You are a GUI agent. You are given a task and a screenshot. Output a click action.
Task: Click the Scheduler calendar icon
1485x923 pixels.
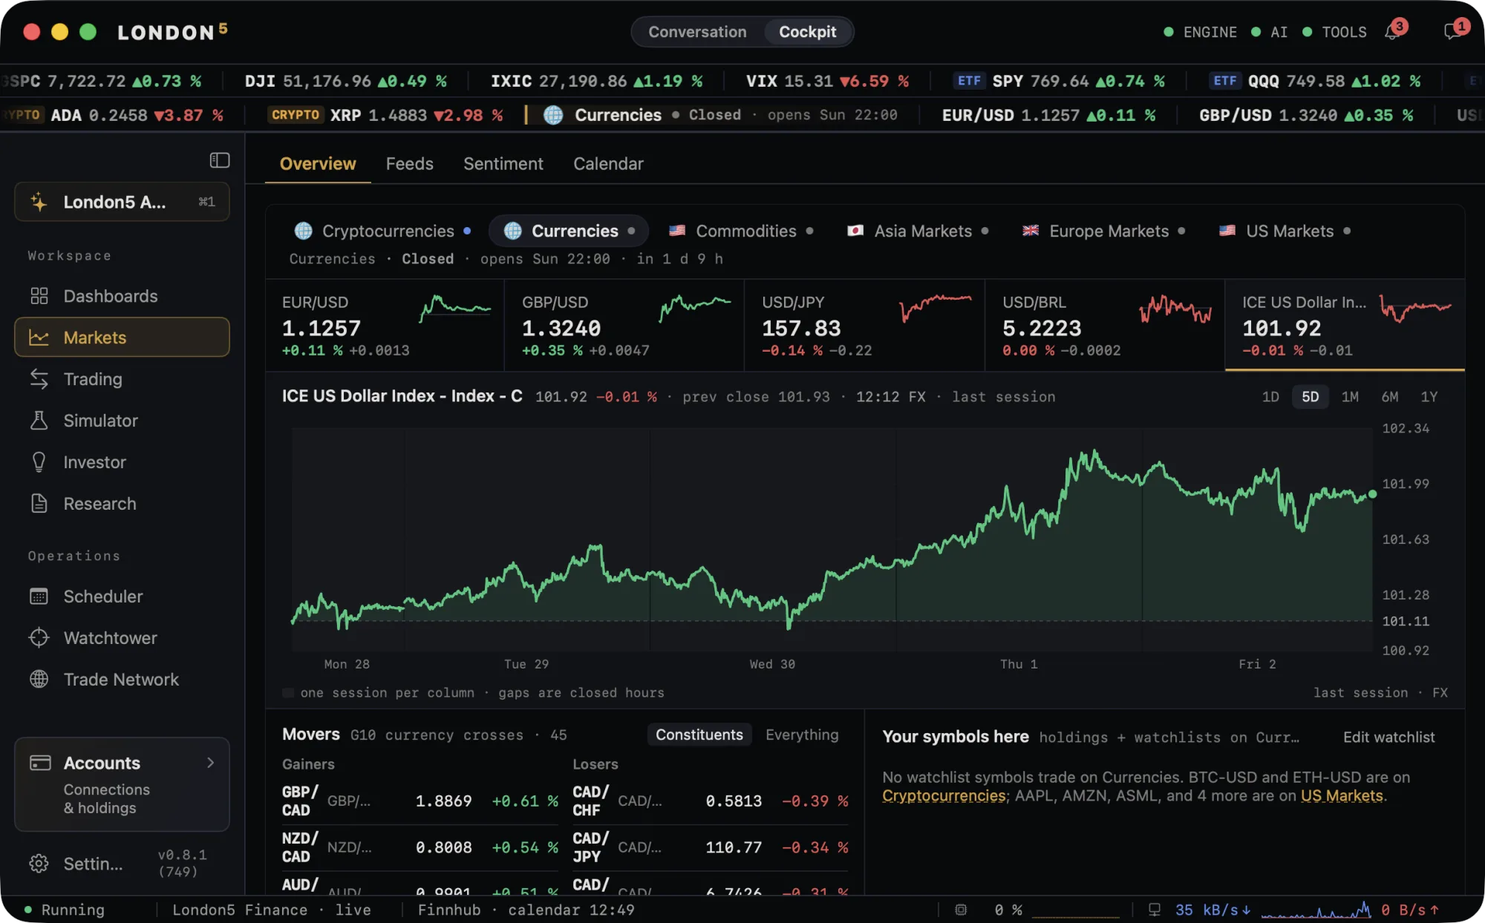[x=39, y=597]
